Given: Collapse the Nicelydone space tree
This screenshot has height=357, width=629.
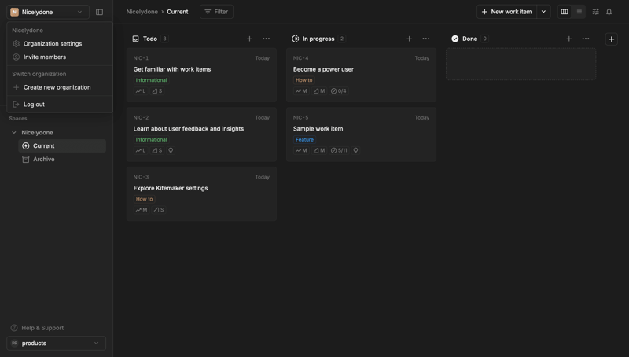Looking at the screenshot, I should pos(14,132).
